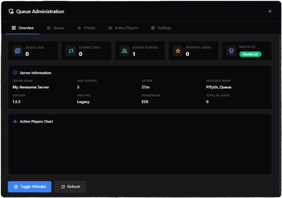
Task: Click the RESOURCE NAME field label
Action: pos(218,81)
